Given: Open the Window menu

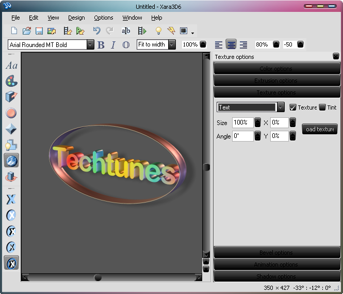Looking at the screenshot, I should (x=132, y=18).
